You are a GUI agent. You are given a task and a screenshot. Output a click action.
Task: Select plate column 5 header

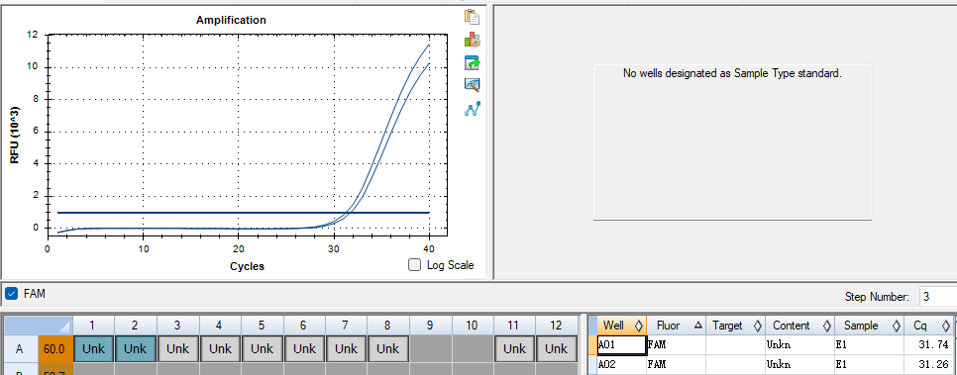262,326
